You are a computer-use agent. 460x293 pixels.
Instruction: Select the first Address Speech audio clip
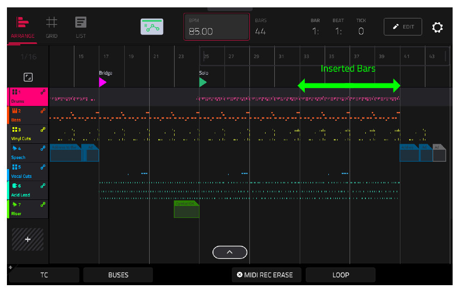click(x=66, y=153)
